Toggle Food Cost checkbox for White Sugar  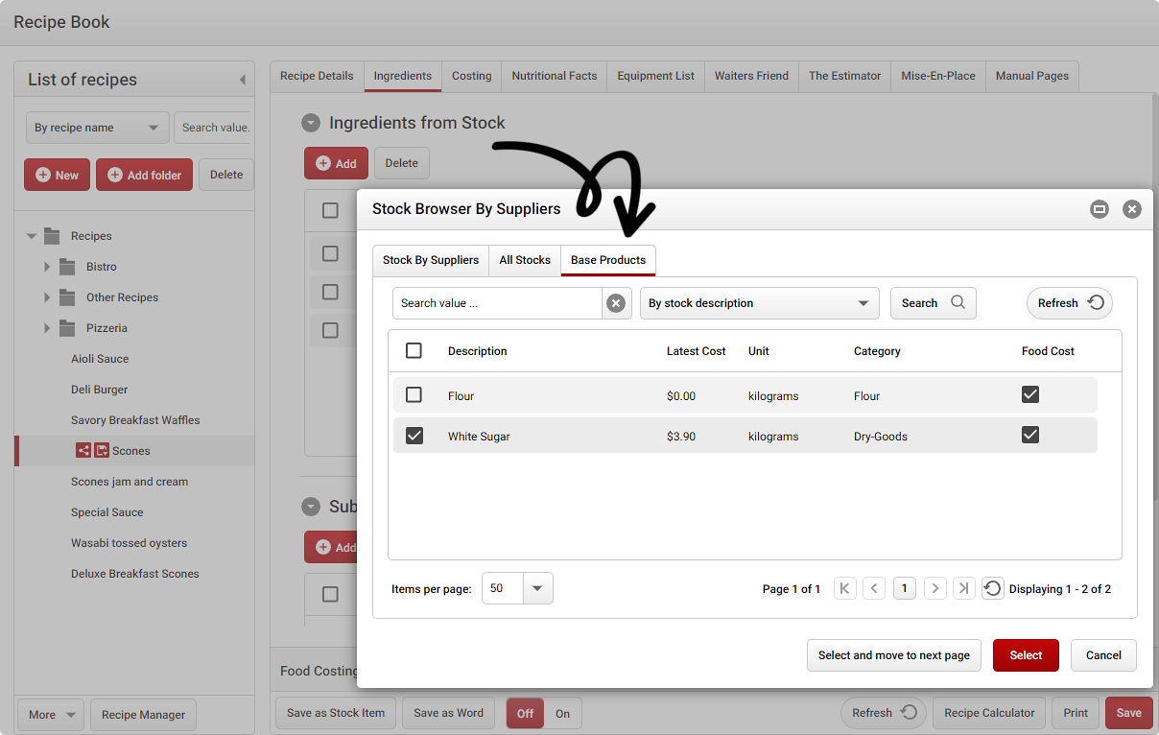tap(1030, 435)
